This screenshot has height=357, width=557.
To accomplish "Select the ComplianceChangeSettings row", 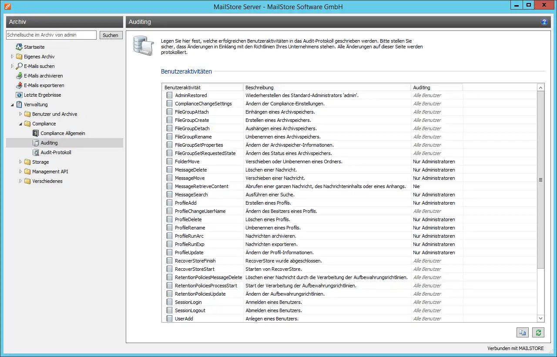I will click(x=350, y=104).
